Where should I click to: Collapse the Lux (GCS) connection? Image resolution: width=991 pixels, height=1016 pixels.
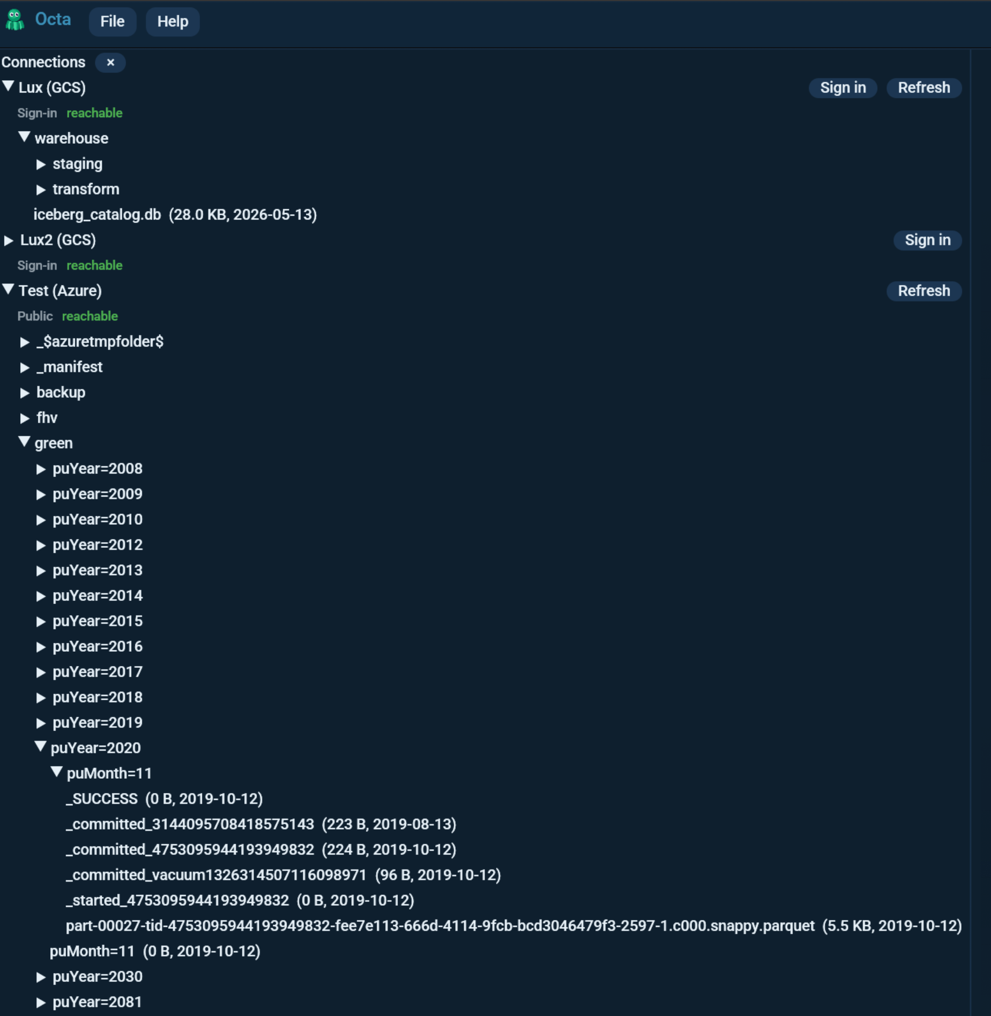(9, 87)
